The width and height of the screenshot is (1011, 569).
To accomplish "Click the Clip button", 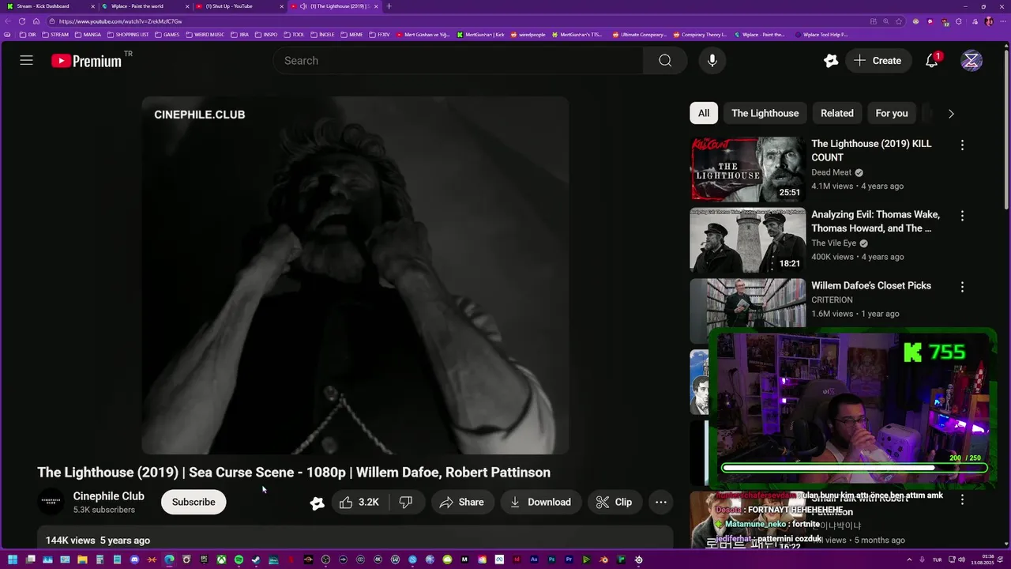I will [614, 502].
